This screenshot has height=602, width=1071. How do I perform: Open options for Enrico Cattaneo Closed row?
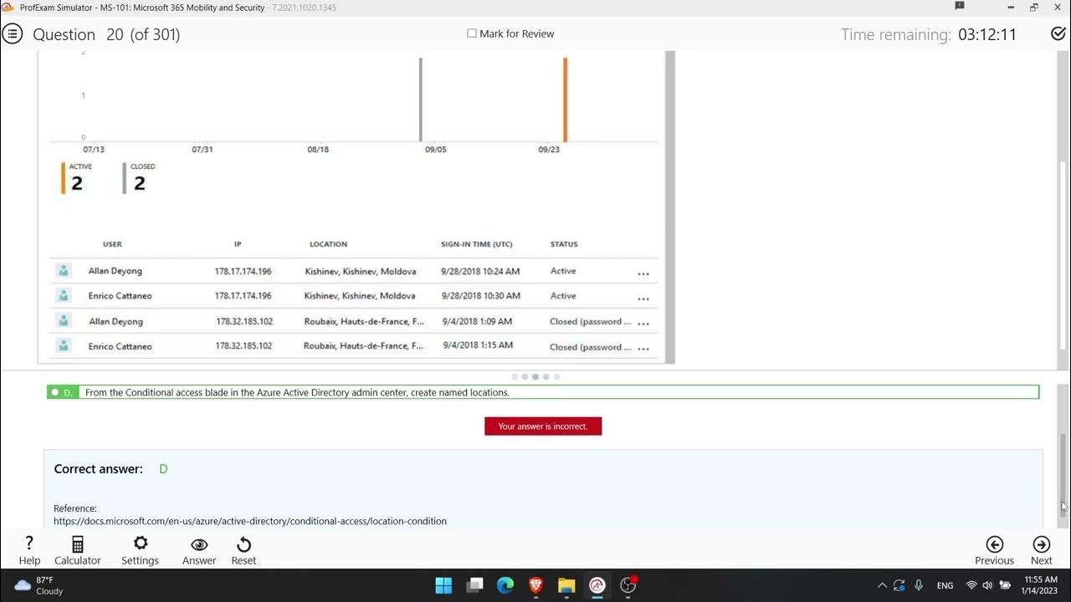pyautogui.click(x=643, y=348)
